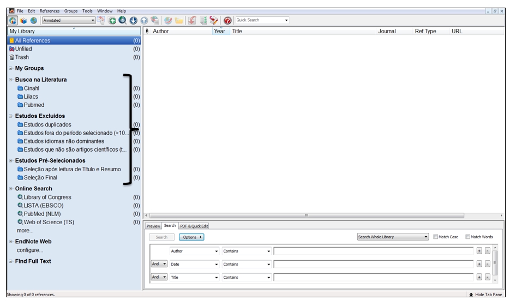Image resolution: width=510 pixels, height=306 pixels.
Task: Open the References menu
Action: [50, 11]
